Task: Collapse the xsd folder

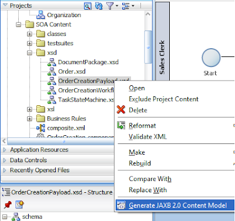Action: point(29,53)
